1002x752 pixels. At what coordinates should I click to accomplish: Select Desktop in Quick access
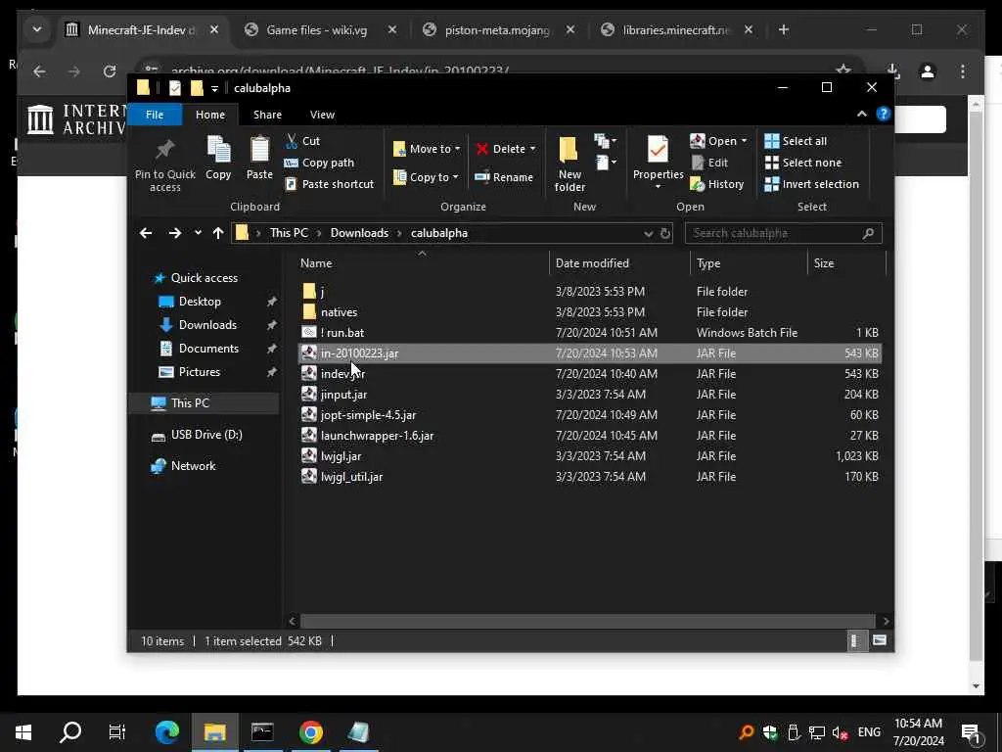(x=200, y=302)
